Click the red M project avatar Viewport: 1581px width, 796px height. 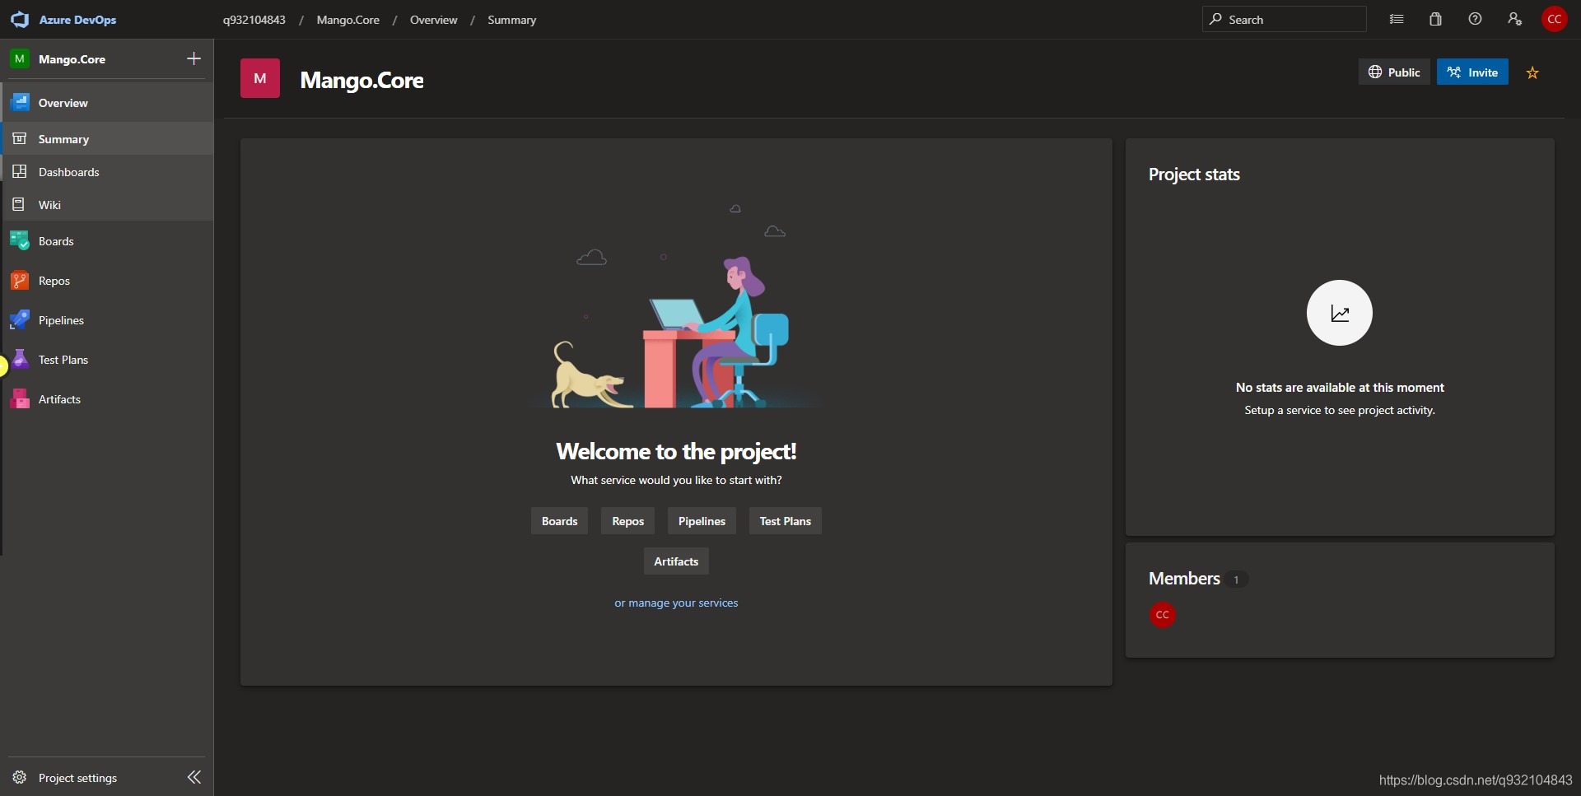point(260,78)
